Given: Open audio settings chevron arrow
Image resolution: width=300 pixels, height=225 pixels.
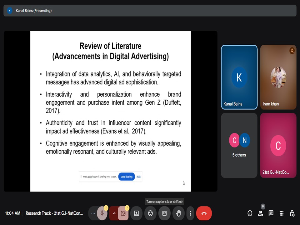Looking at the screenshot, I should click(114, 213).
